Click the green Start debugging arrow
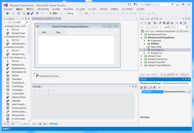This screenshot has width=194, height=133. pos(51,13)
